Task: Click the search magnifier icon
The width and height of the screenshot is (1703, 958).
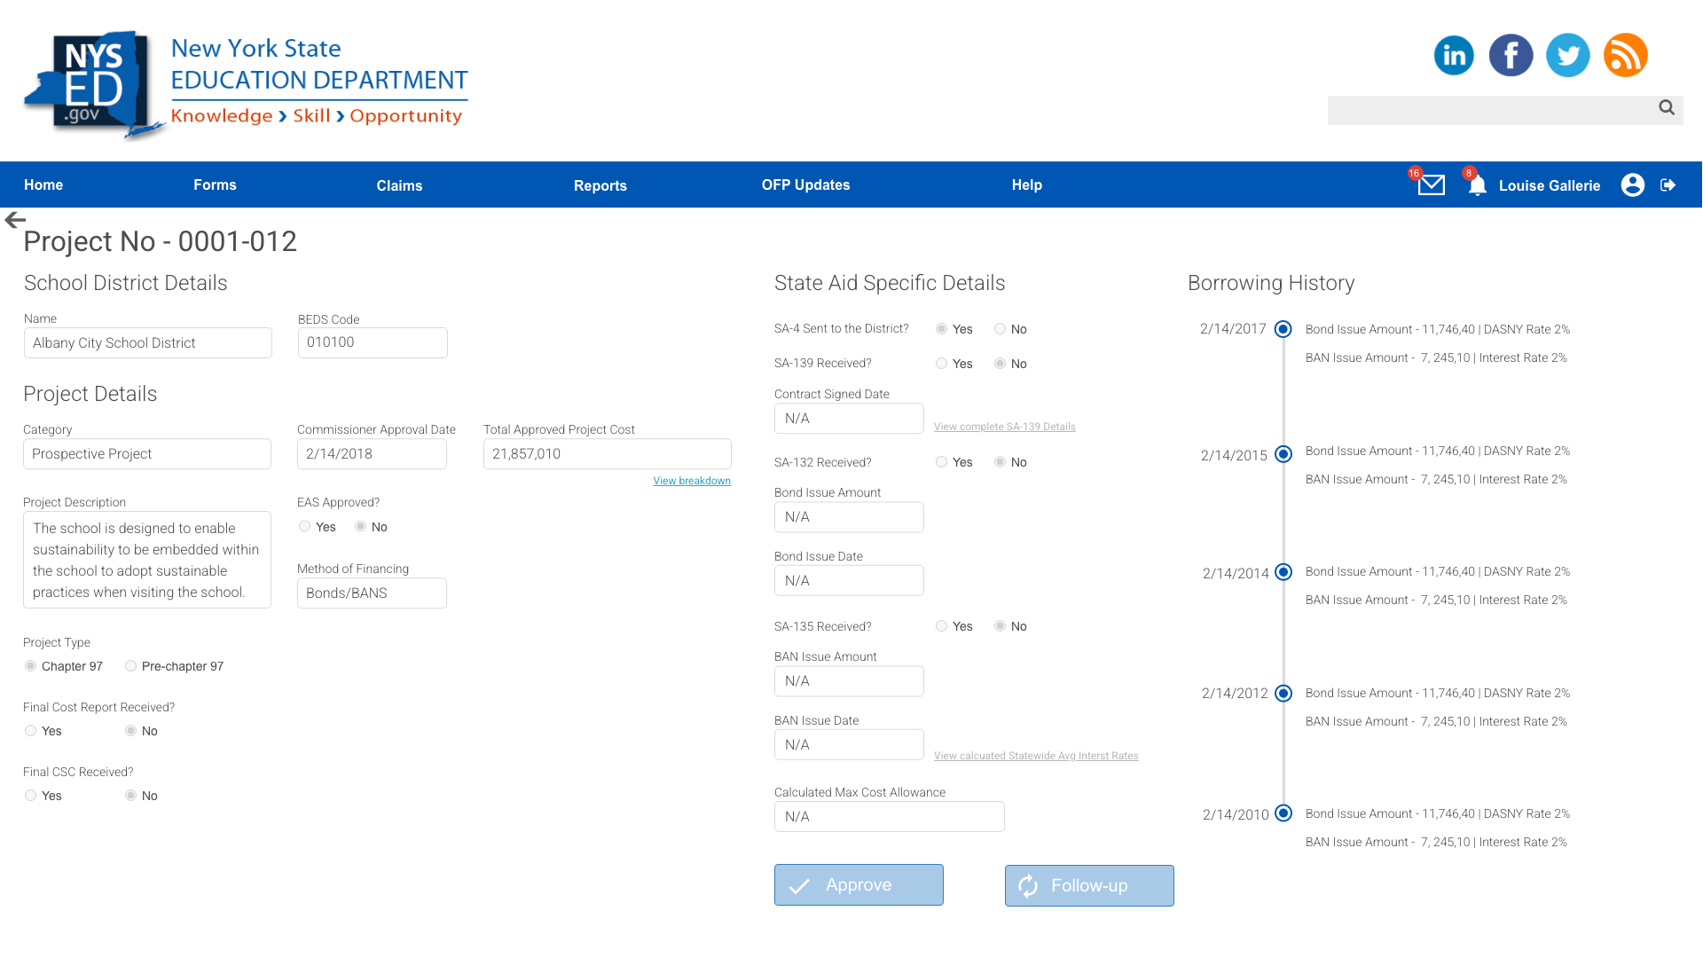Action: coord(1667,108)
